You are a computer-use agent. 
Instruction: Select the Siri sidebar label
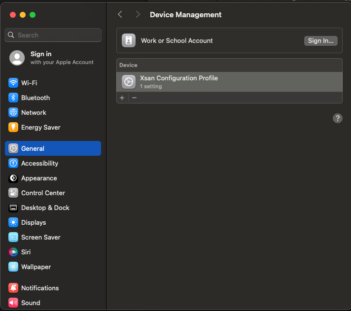26,252
